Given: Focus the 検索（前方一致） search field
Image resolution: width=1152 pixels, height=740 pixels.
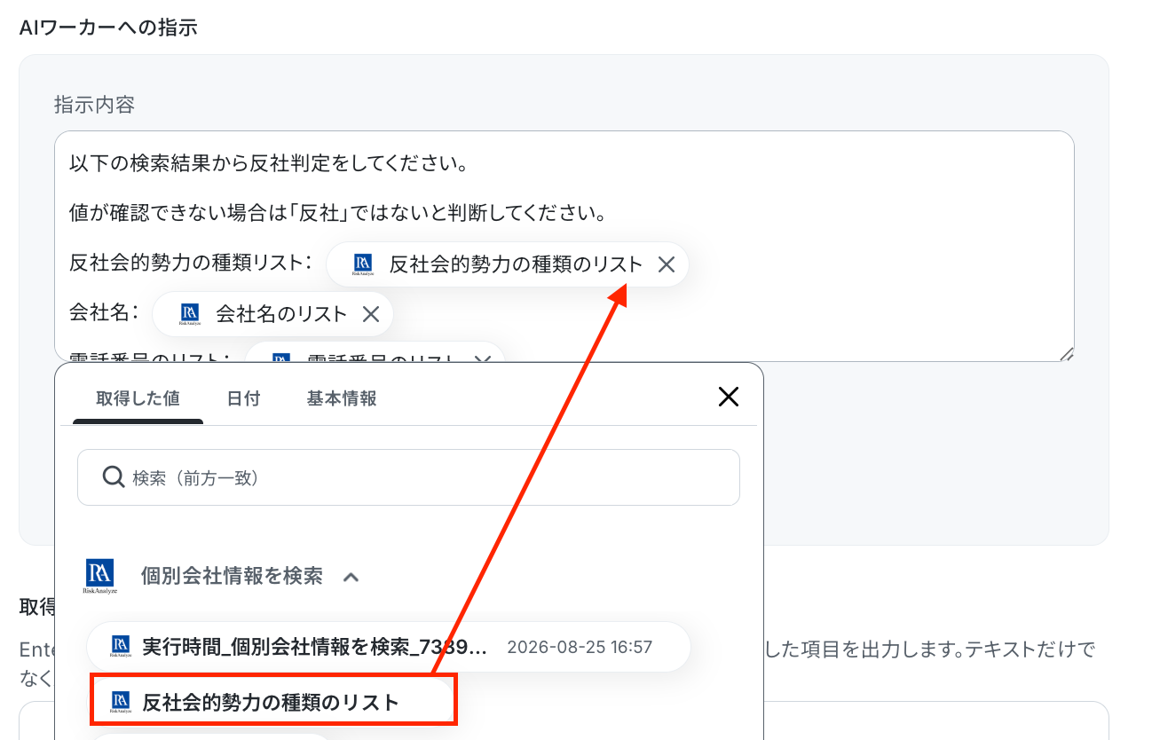Looking at the screenshot, I should point(408,477).
